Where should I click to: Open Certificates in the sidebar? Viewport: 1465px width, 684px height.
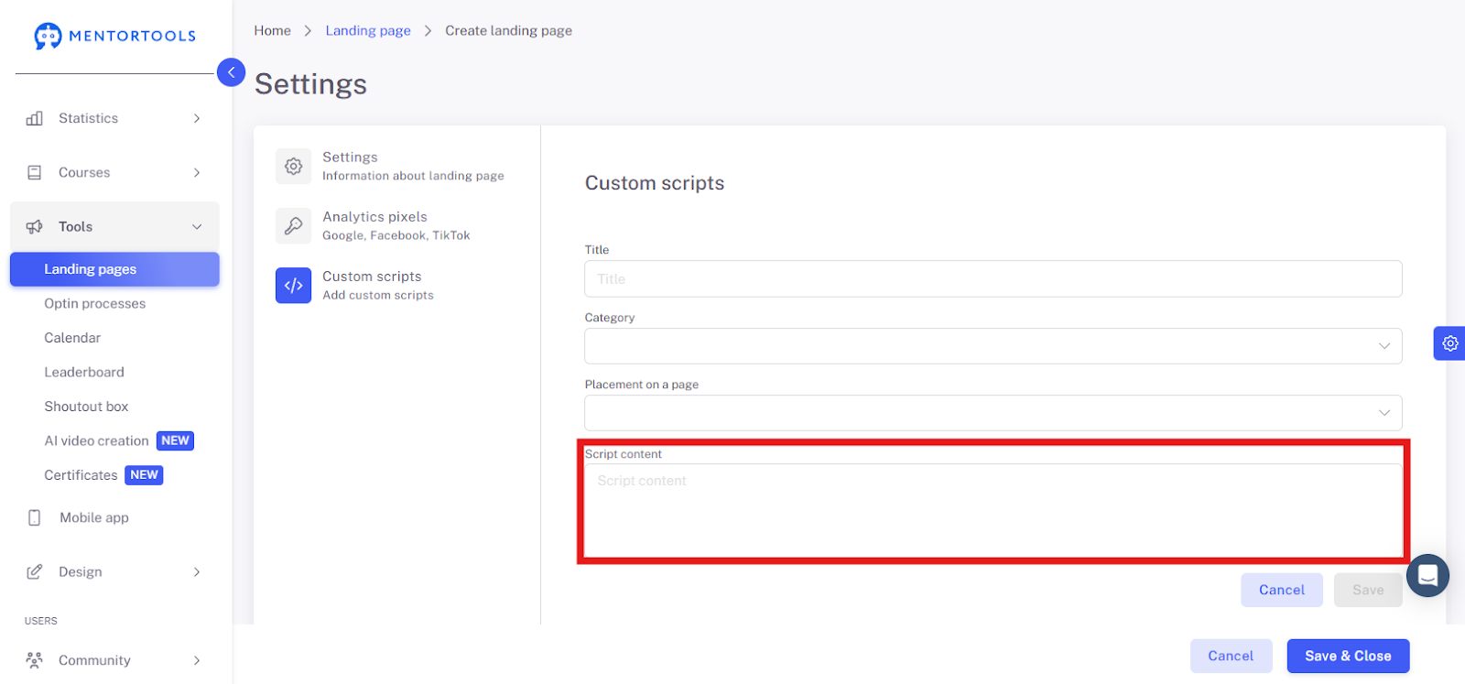(81, 475)
